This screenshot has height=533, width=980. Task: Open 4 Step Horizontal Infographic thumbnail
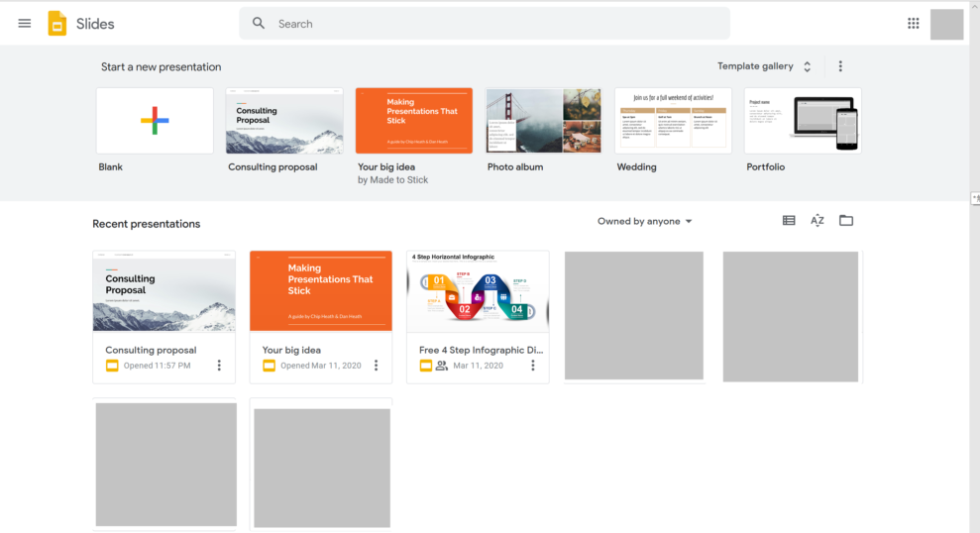479,291
